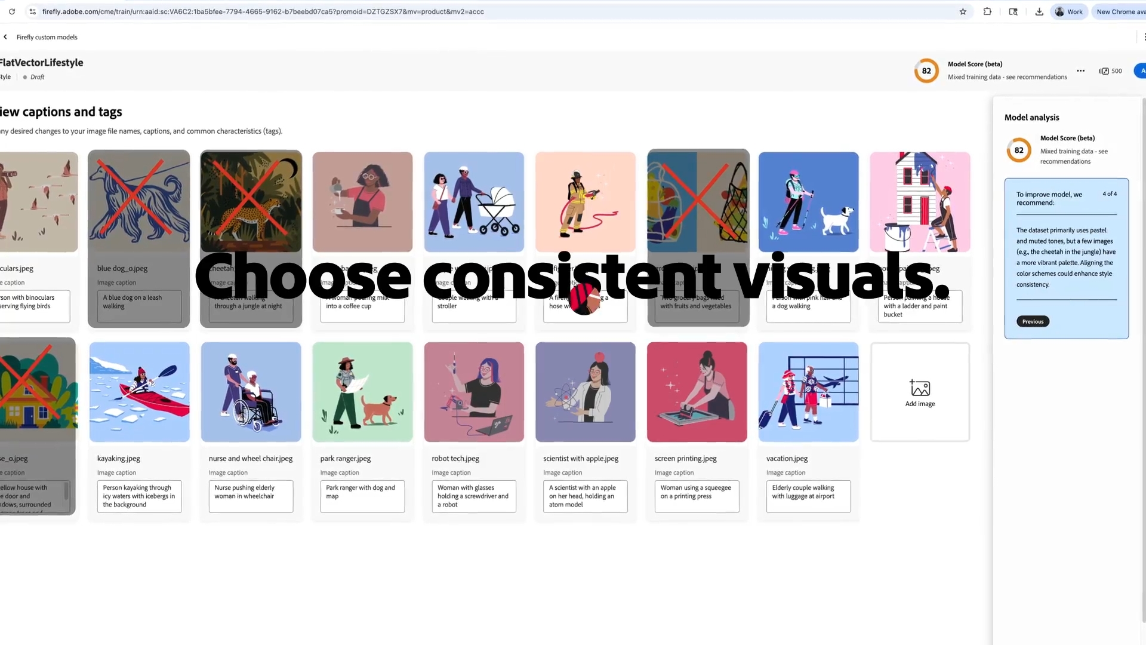Select the vacation.jpeg image thumbnail
The width and height of the screenshot is (1146, 645).
[808, 392]
